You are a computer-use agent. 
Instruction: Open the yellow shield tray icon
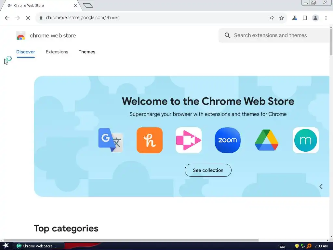coord(297,246)
